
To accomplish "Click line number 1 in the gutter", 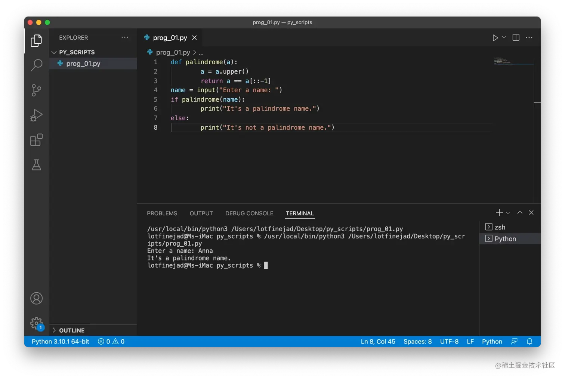I will [155, 62].
